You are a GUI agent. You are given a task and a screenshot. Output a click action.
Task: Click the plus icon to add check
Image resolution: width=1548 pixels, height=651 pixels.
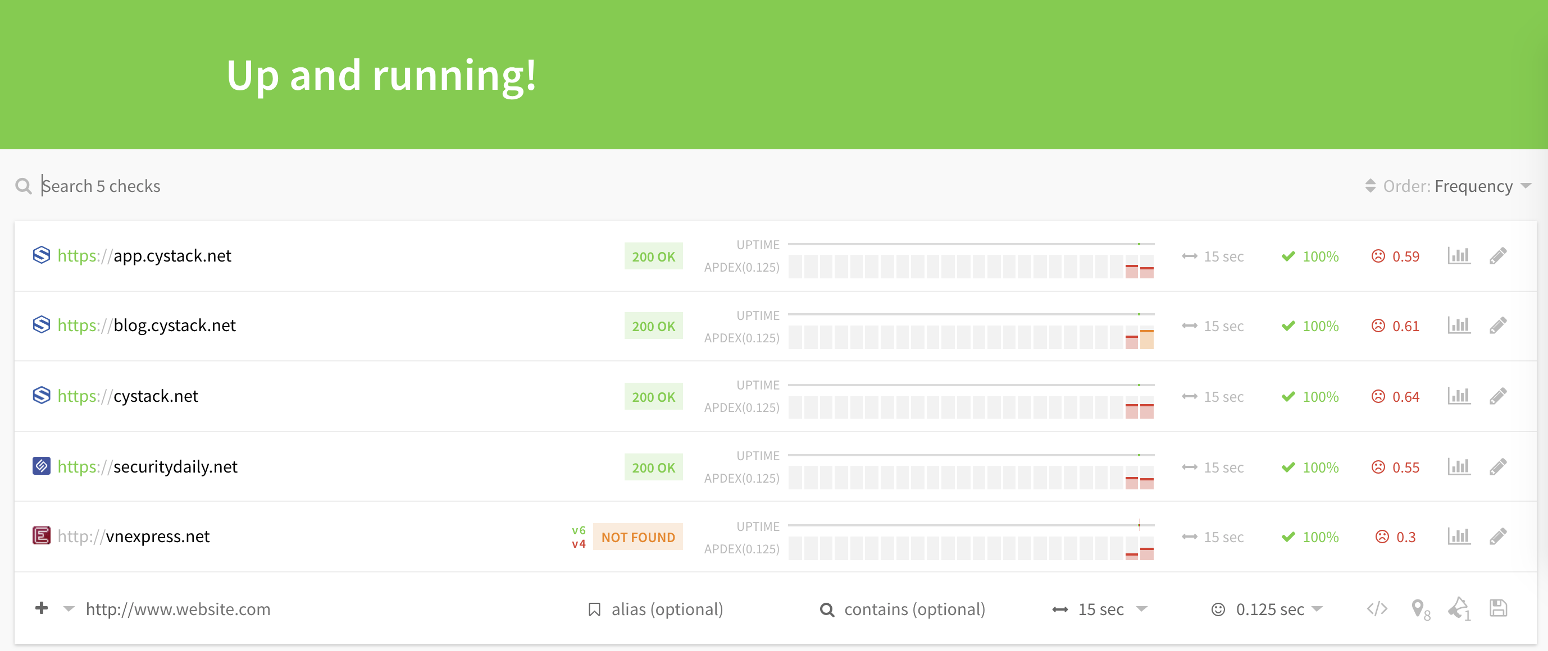pyautogui.click(x=42, y=608)
